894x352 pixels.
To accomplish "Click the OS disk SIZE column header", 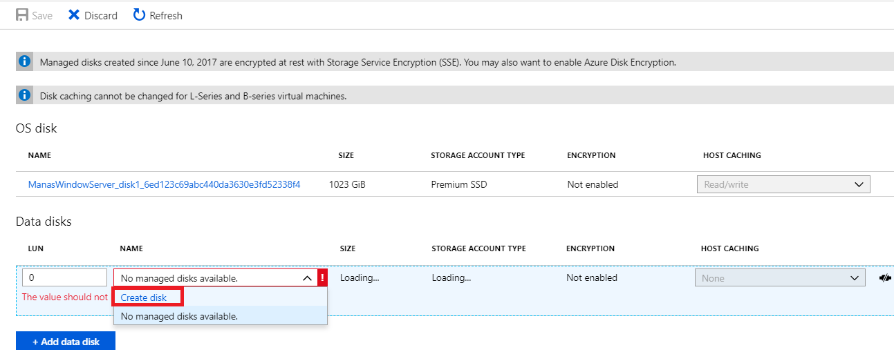I will (x=346, y=155).
